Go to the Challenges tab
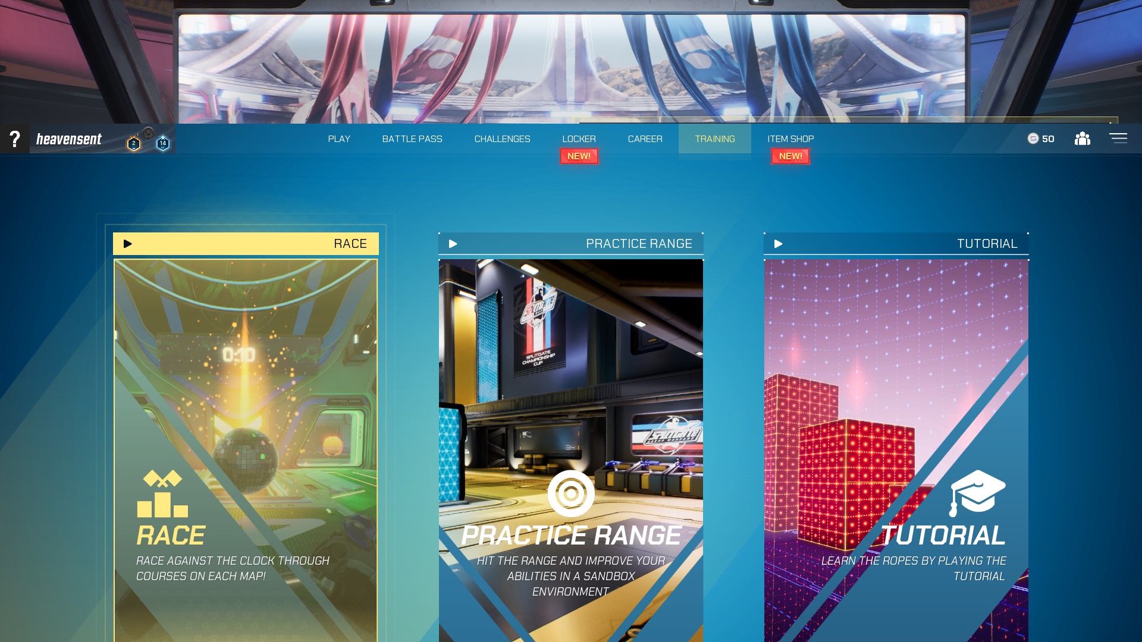Image resolution: width=1142 pixels, height=642 pixels. coord(502,139)
